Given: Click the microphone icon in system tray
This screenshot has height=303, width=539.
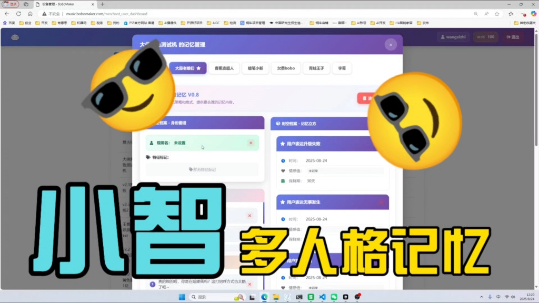Looking at the screenshot, I should [x=490, y=297].
